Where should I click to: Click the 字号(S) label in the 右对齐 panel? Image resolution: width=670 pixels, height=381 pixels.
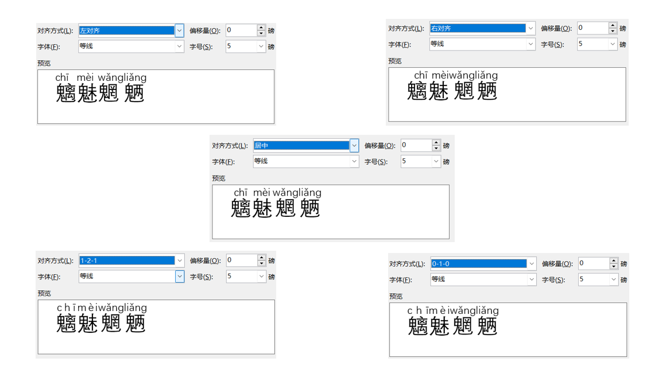click(552, 44)
